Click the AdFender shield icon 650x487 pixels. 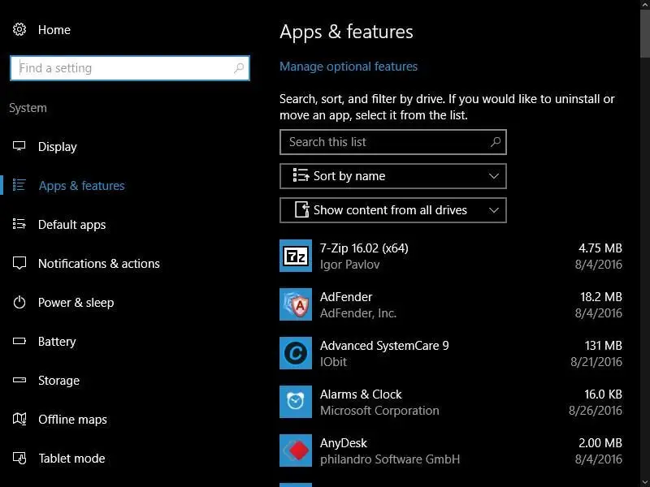pyautogui.click(x=296, y=304)
